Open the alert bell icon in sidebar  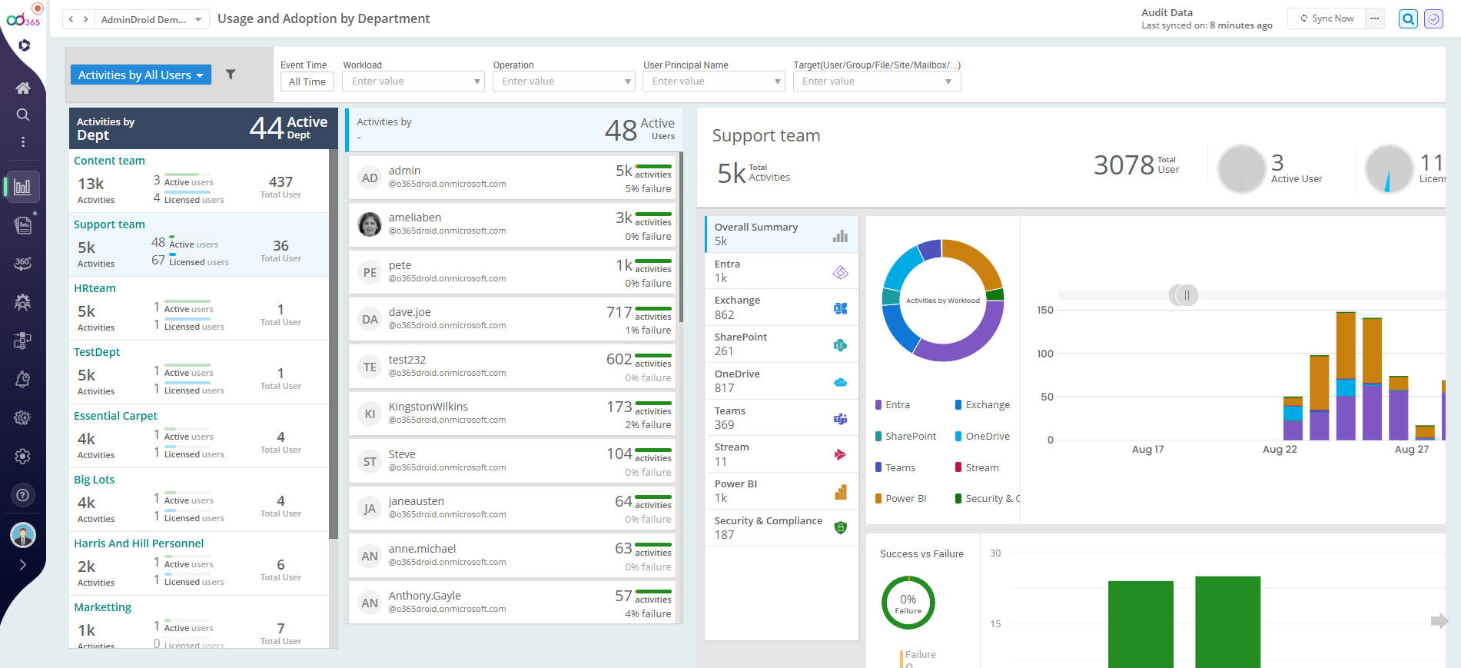pos(23,379)
